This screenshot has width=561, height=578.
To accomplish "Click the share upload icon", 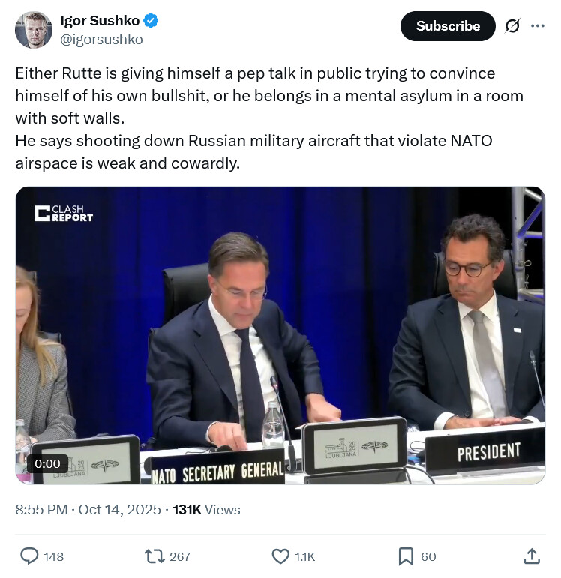I will pyautogui.click(x=531, y=556).
